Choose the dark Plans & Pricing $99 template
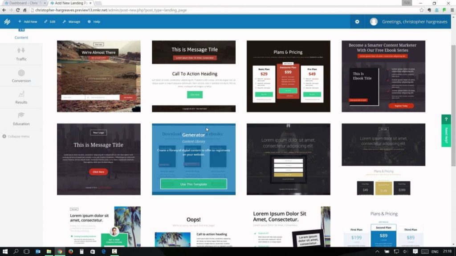This screenshot has width=456, height=256. 289,76
